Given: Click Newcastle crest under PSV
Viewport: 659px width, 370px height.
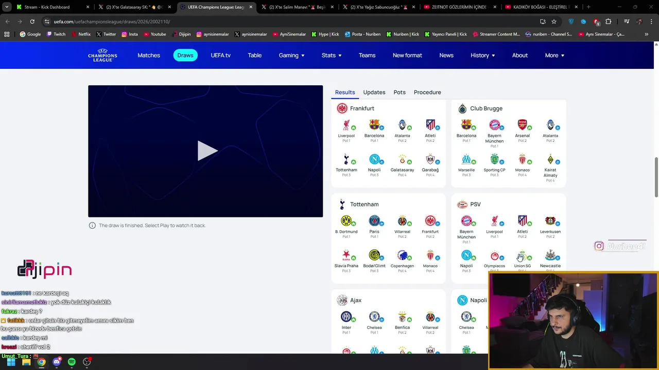Looking at the screenshot, I should click(550, 255).
